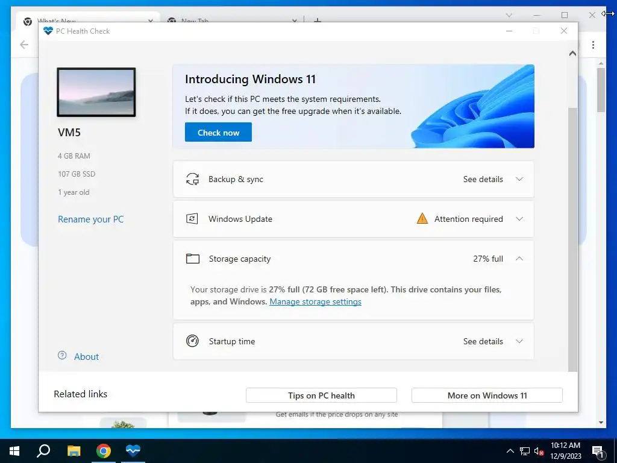
Task: Close the PC Health Check window
Action: click(x=564, y=31)
